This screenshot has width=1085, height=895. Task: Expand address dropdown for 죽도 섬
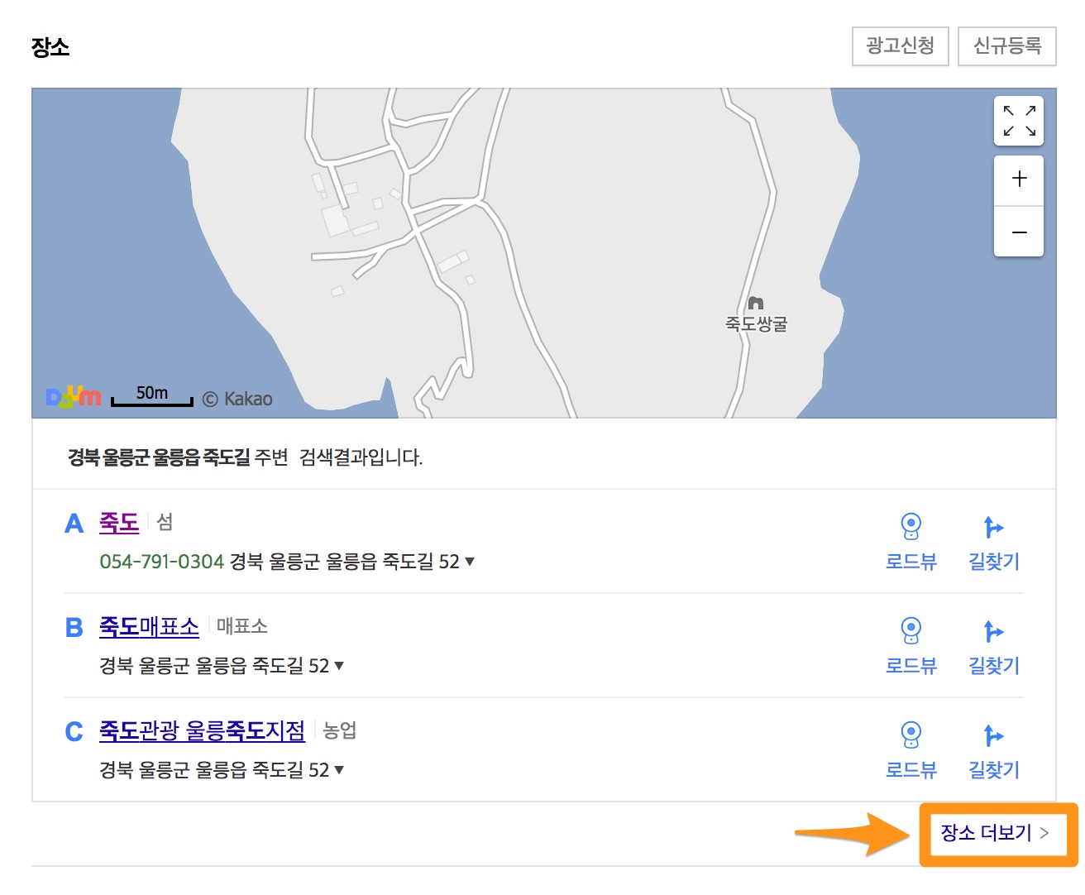click(470, 562)
